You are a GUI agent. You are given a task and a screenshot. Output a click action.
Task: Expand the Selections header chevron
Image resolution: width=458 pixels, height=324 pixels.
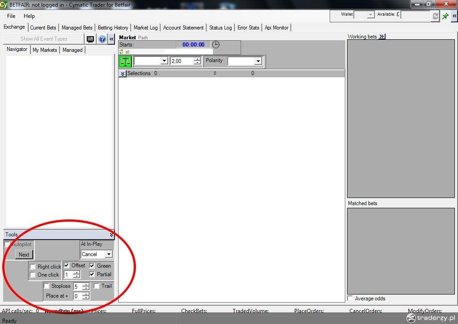click(x=123, y=74)
